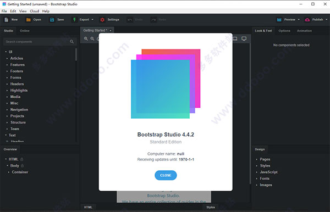The image size is (330, 212).
Task: Select Projects in the component tree
Action: [17, 116]
